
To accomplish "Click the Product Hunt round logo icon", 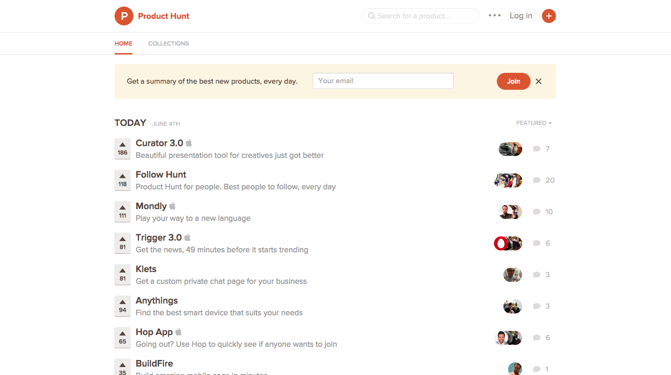I will [124, 16].
